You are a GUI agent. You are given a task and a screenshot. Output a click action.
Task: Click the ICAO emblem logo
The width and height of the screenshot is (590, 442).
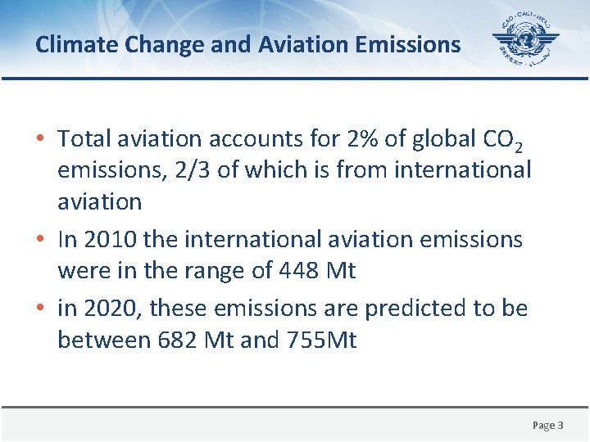[525, 41]
